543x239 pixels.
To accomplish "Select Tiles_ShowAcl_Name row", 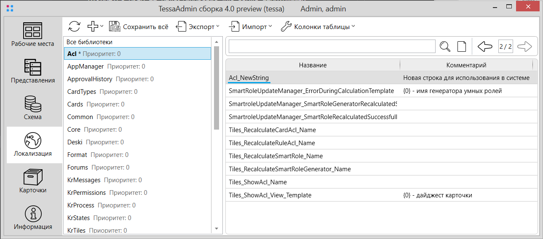I will [x=382, y=182].
